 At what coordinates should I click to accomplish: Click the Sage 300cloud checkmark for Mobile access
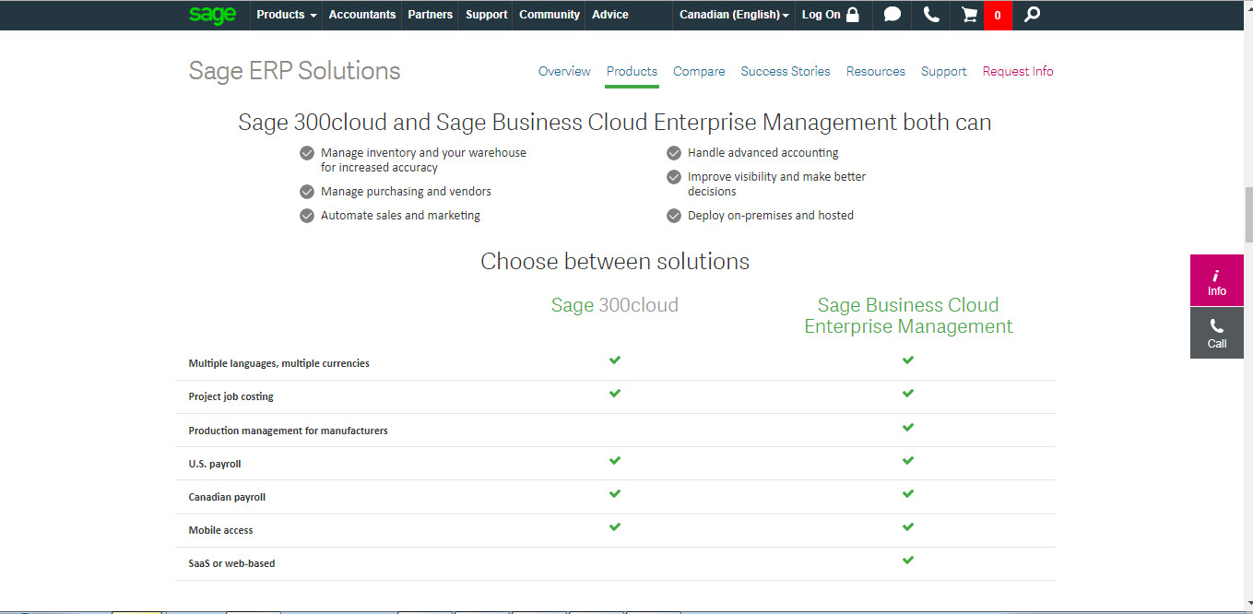(615, 526)
